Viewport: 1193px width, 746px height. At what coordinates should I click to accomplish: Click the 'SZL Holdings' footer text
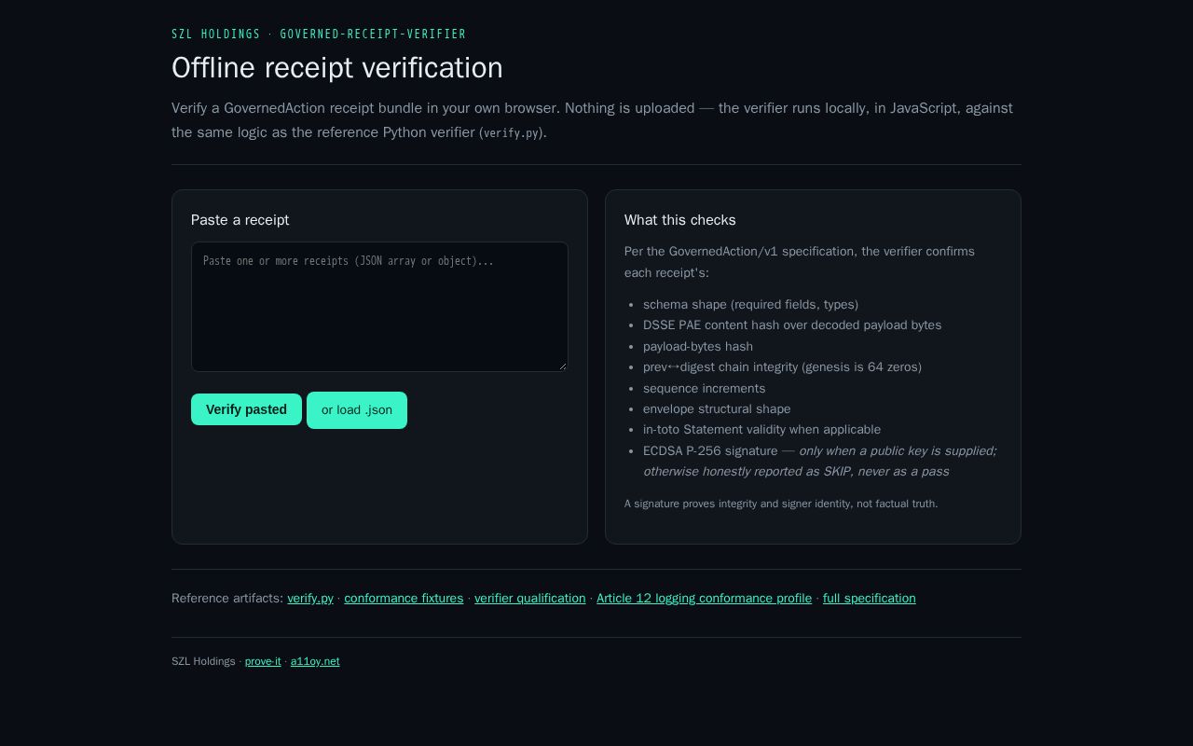(203, 661)
